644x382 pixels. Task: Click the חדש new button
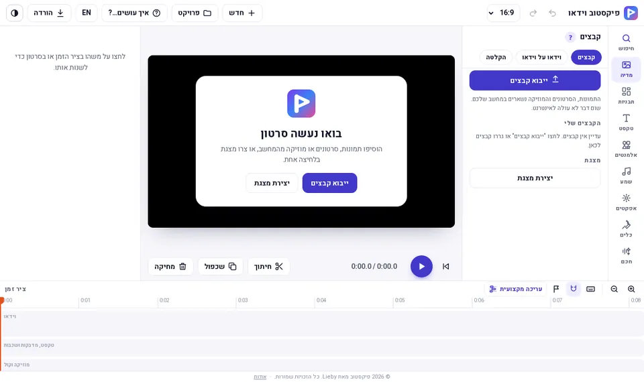[242, 13]
